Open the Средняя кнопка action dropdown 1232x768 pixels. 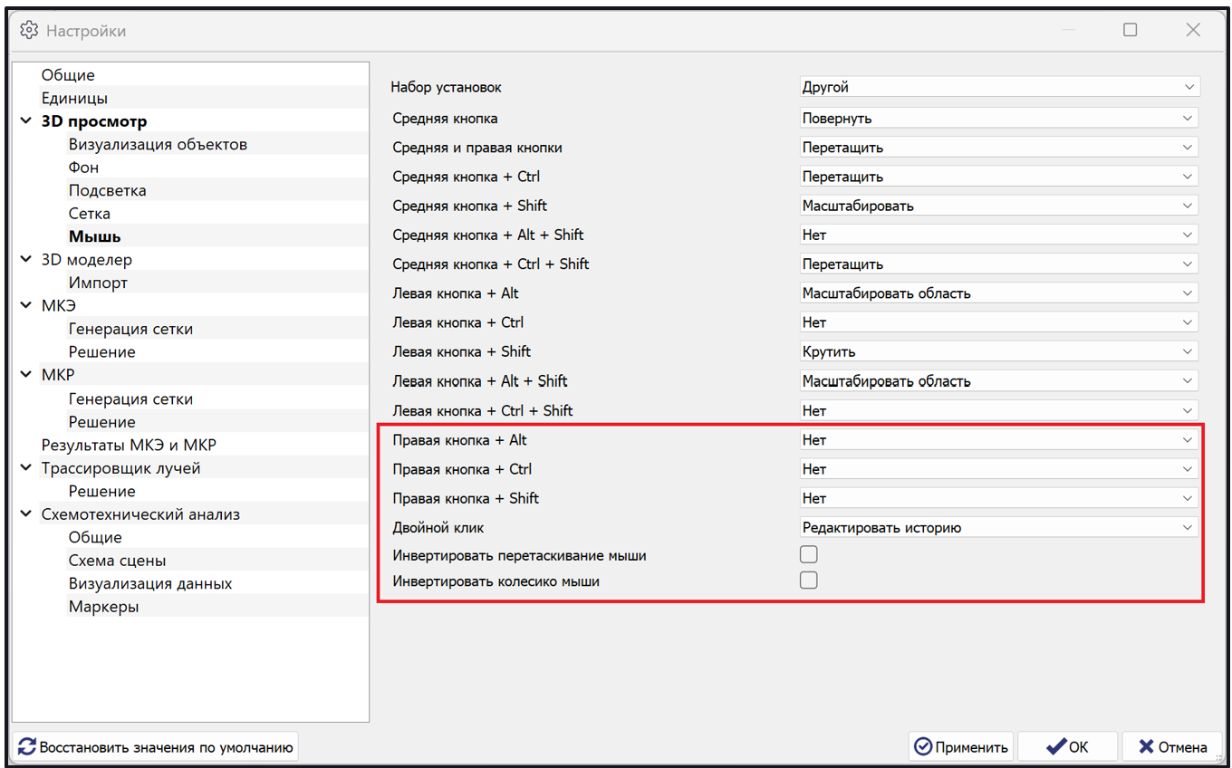999,118
